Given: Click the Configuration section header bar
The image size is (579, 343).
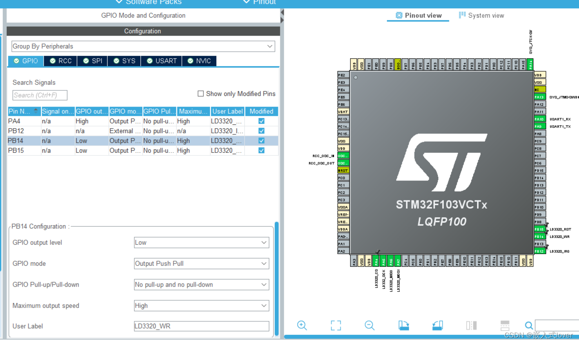Looking at the screenshot, I should pyautogui.click(x=143, y=31).
